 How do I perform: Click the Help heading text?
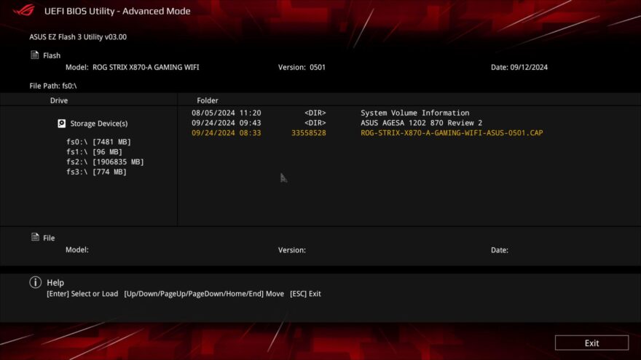[x=55, y=282]
